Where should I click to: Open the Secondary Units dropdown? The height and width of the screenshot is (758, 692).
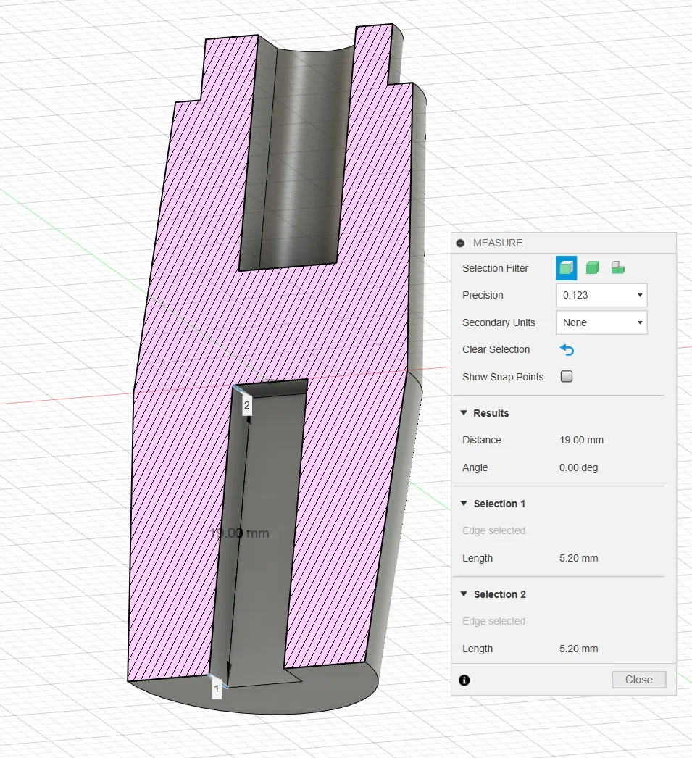[601, 322]
